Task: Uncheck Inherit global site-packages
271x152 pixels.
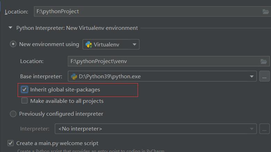Action: [25, 90]
